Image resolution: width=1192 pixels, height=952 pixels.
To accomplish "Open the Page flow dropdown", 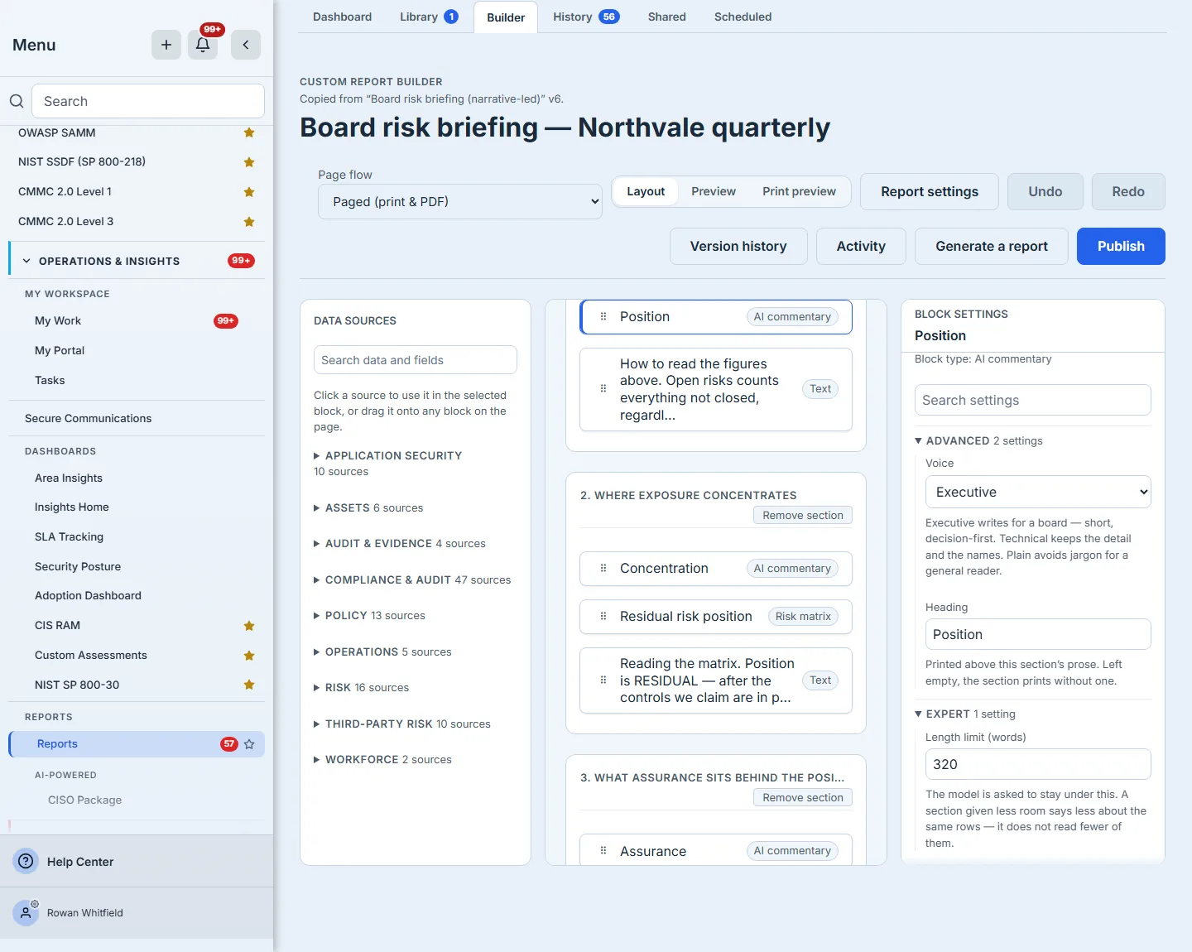I will (460, 201).
